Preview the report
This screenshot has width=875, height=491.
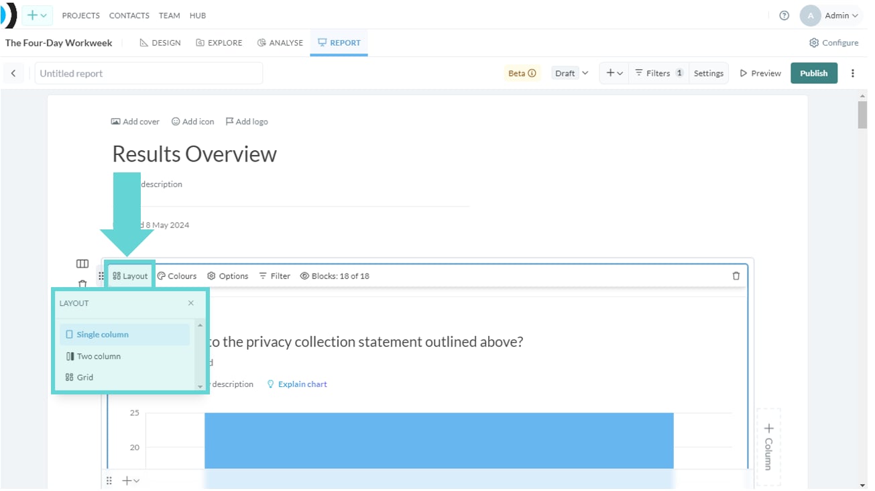760,73
